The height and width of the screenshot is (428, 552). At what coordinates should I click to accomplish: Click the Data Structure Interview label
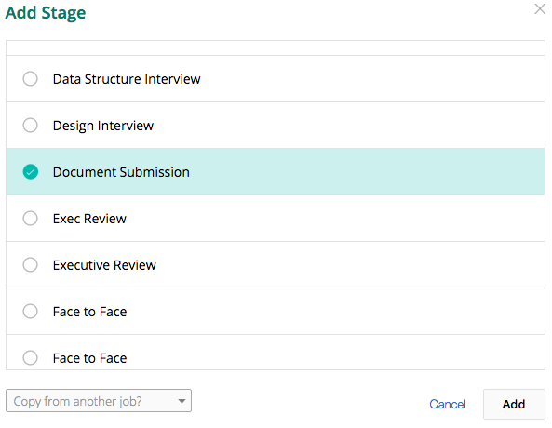click(x=127, y=79)
